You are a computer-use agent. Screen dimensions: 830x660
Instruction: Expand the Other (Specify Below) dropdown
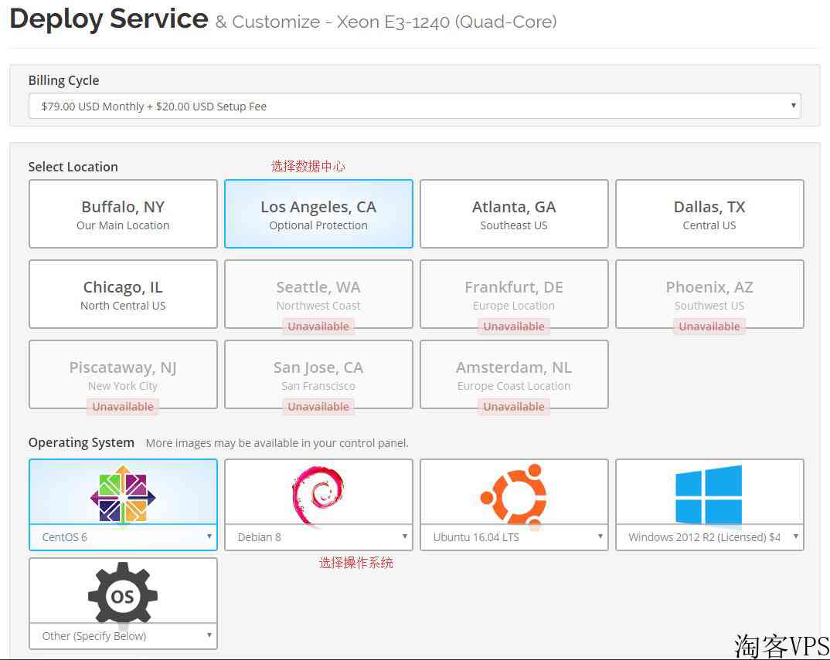point(123,635)
